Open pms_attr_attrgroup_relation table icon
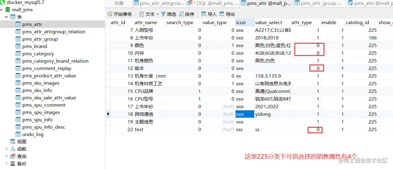 click(x=18, y=32)
